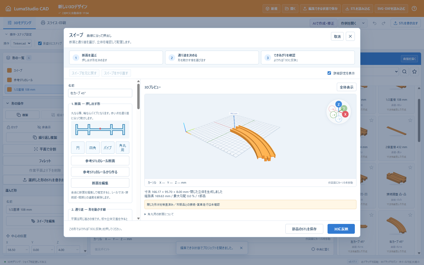Toggle 目盛りにスナップ checkbox
The height and width of the screenshot is (265, 424).
[x=40, y=43]
